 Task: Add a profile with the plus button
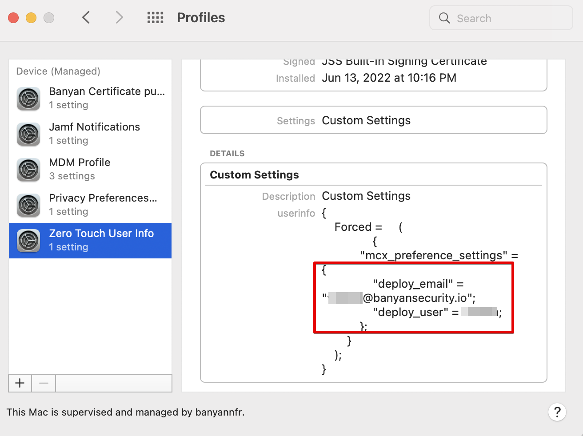20,383
